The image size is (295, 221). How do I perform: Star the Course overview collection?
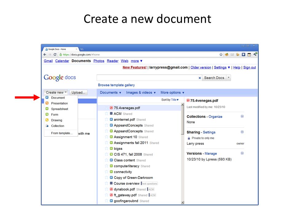[x=107, y=184]
